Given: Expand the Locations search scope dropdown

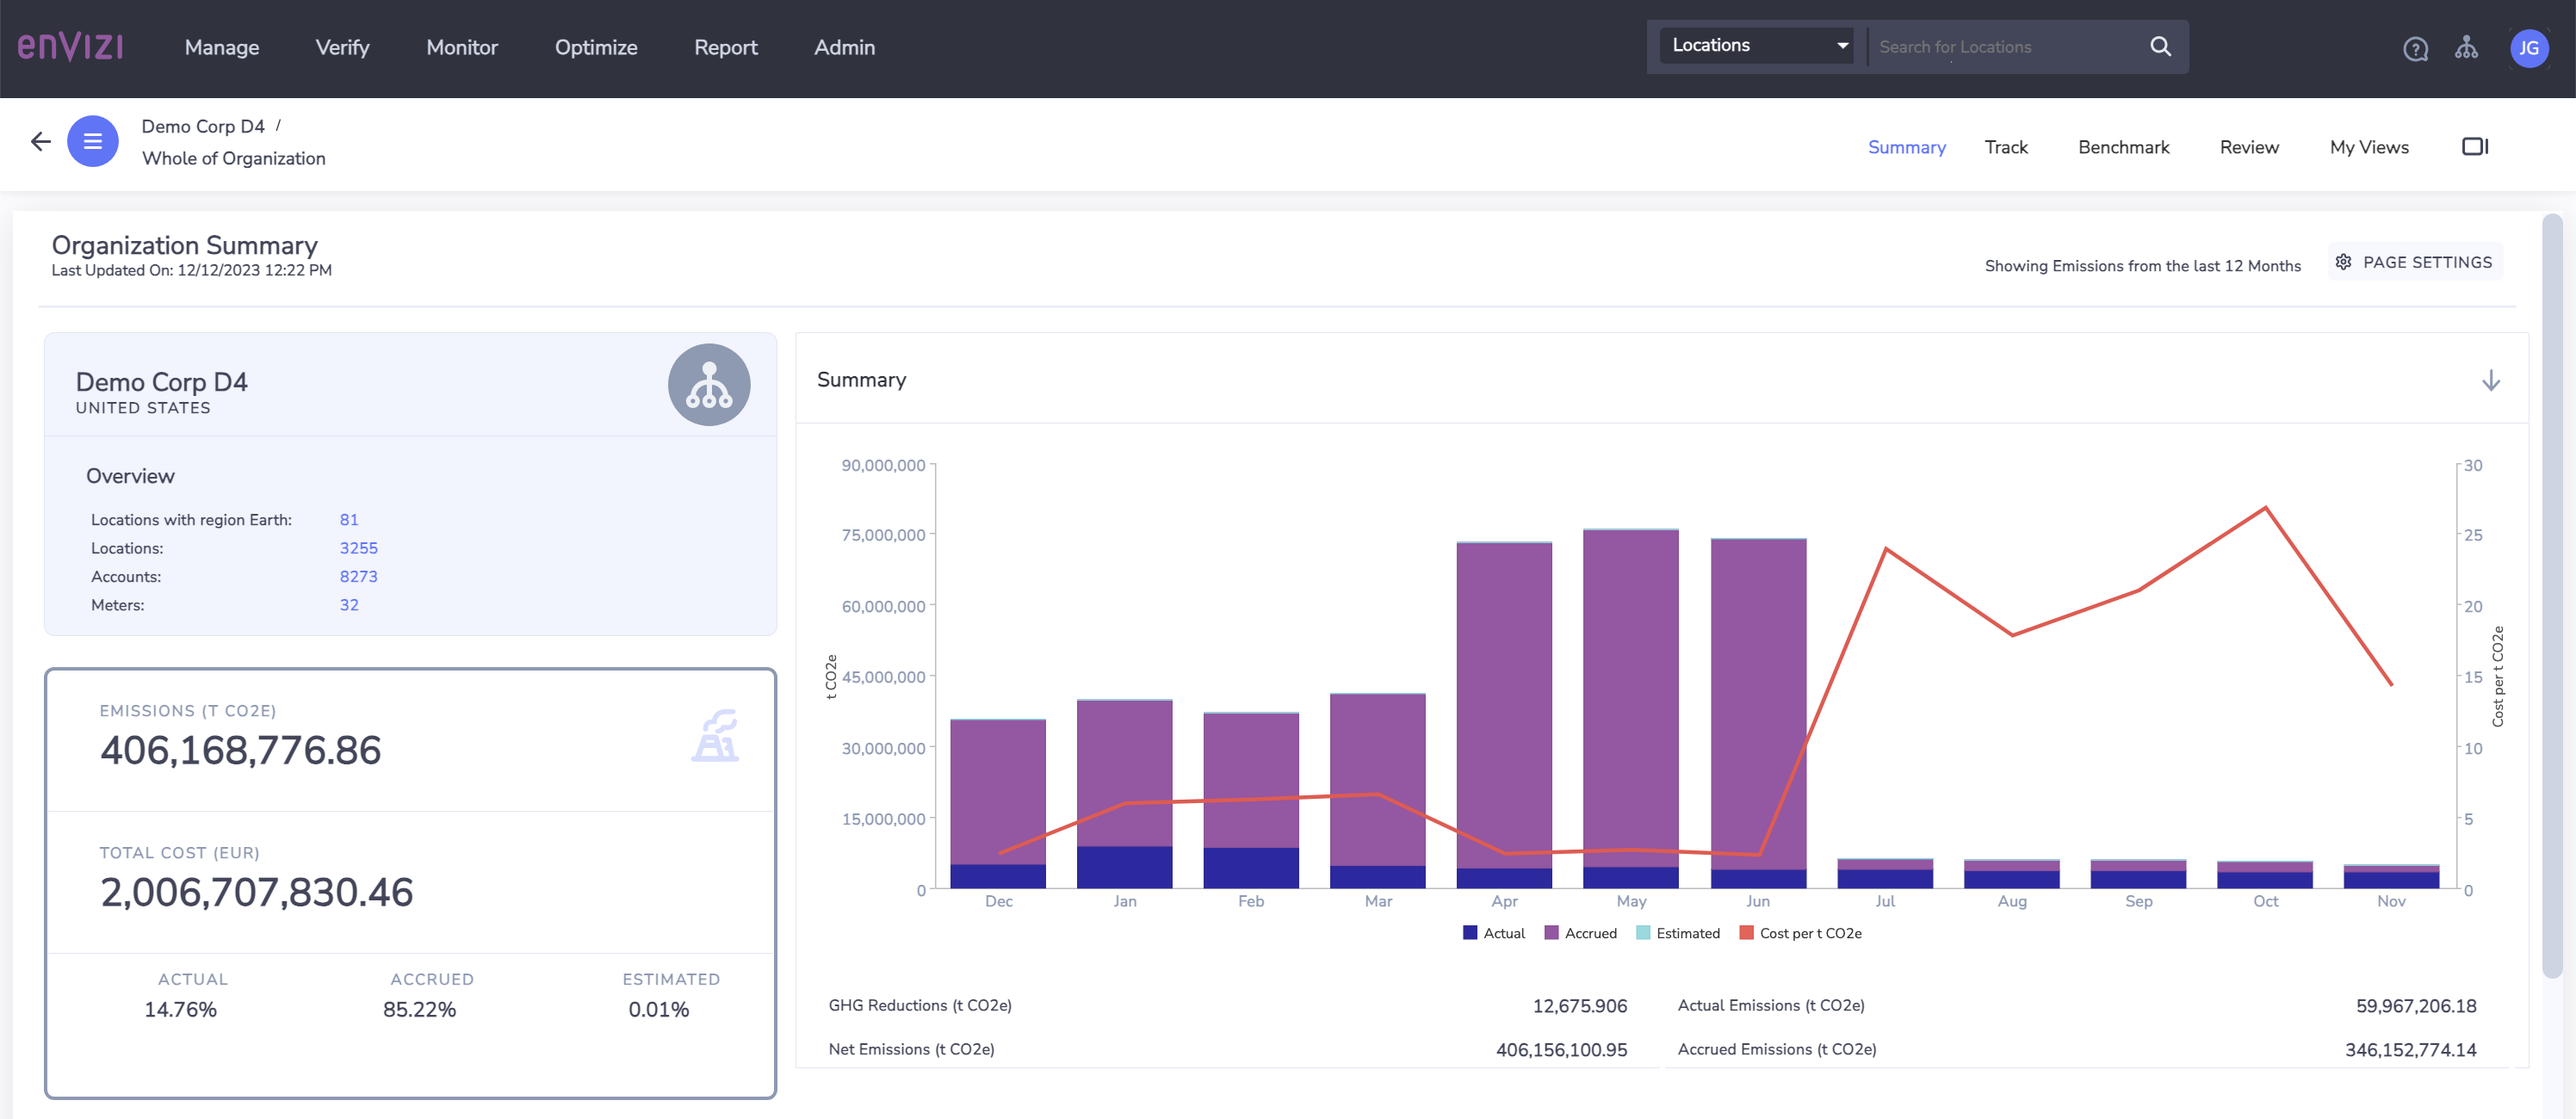Looking at the screenshot, I should pyautogui.click(x=1841, y=45).
